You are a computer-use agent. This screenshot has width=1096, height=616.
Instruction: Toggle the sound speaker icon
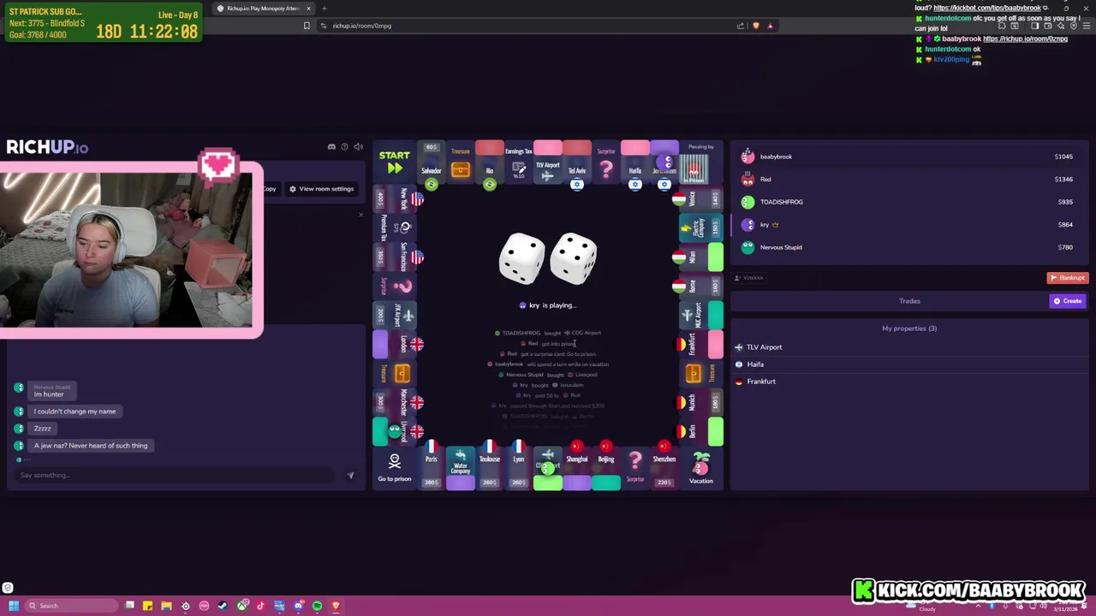click(358, 147)
